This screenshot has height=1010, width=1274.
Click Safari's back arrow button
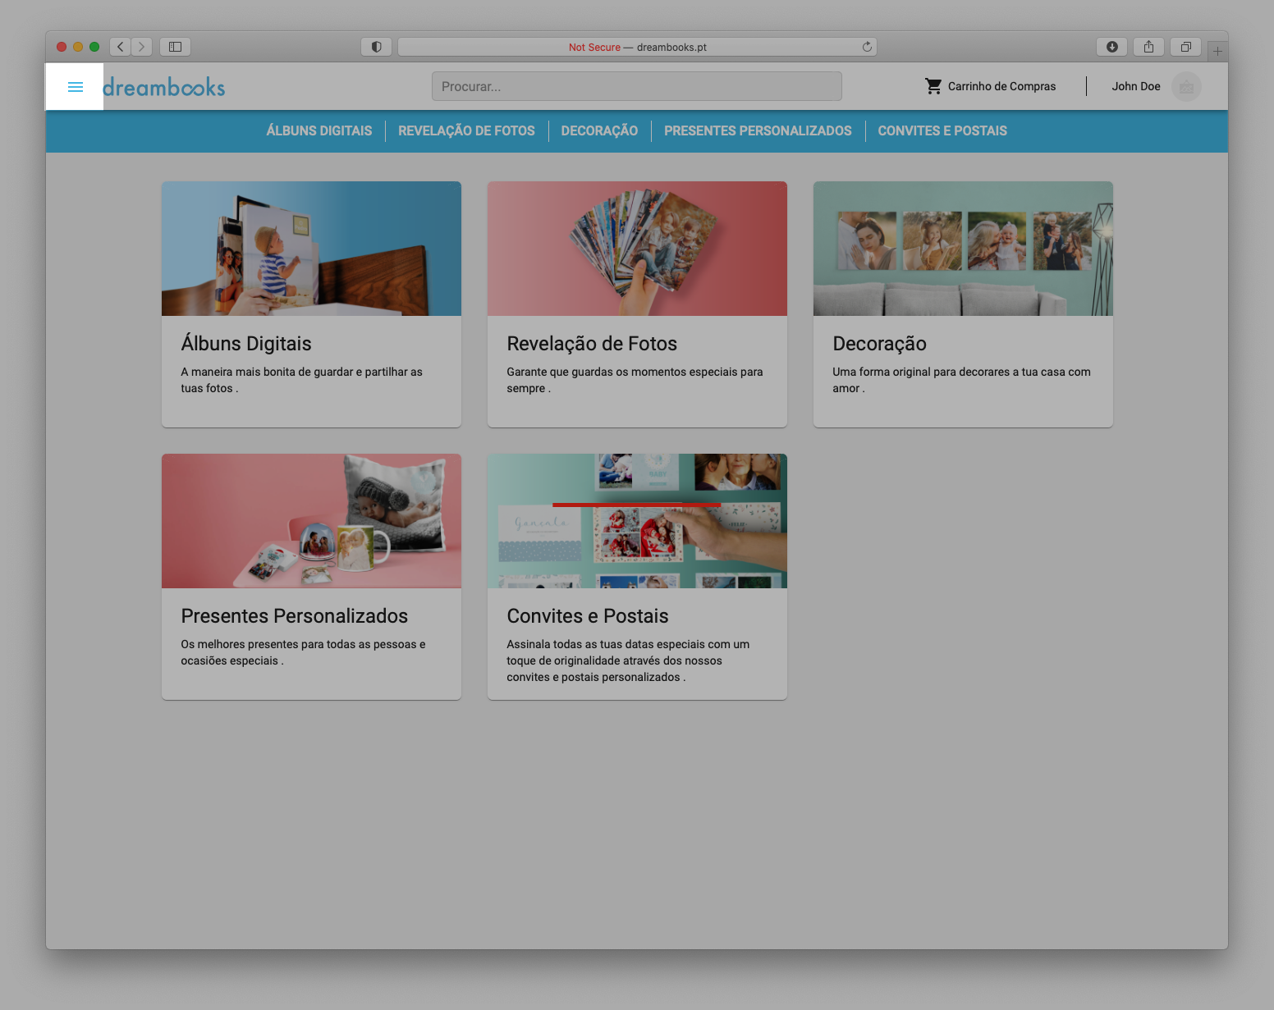(121, 47)
